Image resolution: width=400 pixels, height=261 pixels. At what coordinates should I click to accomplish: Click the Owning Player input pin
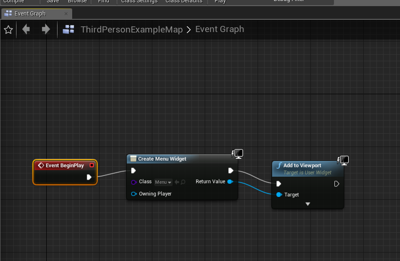[133, 194]
